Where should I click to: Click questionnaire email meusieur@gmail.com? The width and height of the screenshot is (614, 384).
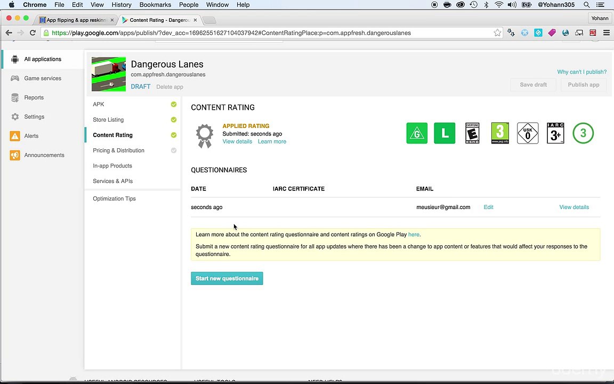pyautogui.click(x=443, y=207)
